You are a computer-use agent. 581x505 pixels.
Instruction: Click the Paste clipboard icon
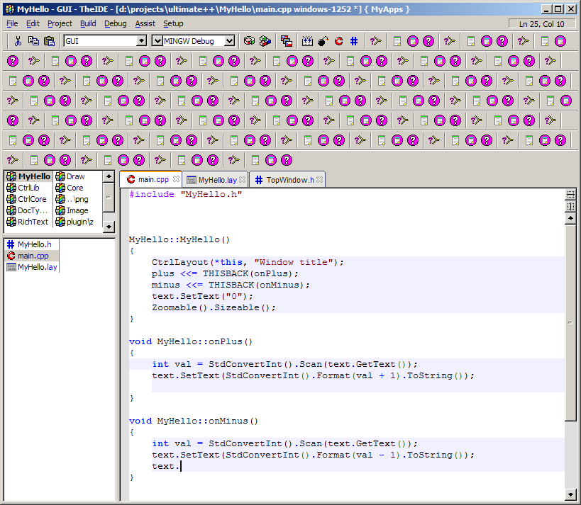pos(49,41)
